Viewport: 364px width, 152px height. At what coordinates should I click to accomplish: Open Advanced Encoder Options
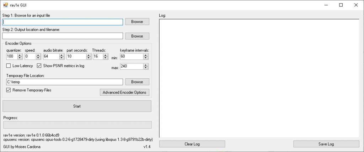[124, 92]
